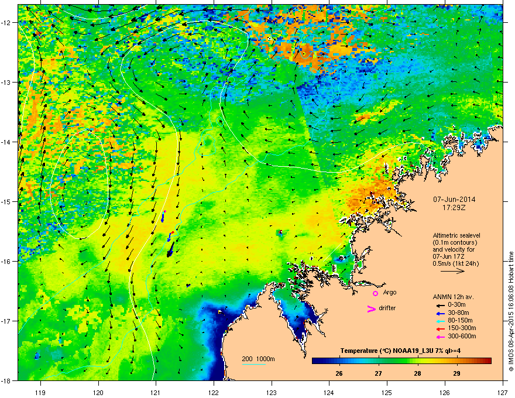Click the colorbar tick label 26
The height and width of the screenshot is (398, 515).
(339, 373)
